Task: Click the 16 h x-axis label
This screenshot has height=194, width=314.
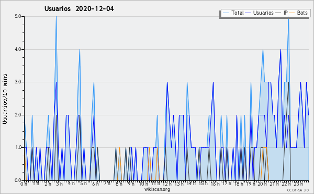Action: click(x=215, y=184)
